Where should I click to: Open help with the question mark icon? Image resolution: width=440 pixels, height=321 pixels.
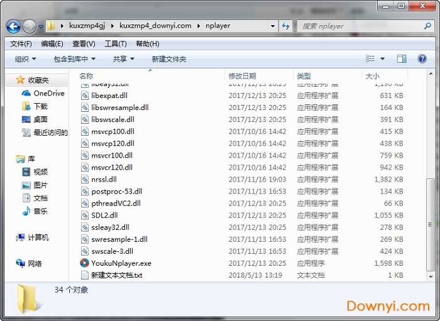422,58
